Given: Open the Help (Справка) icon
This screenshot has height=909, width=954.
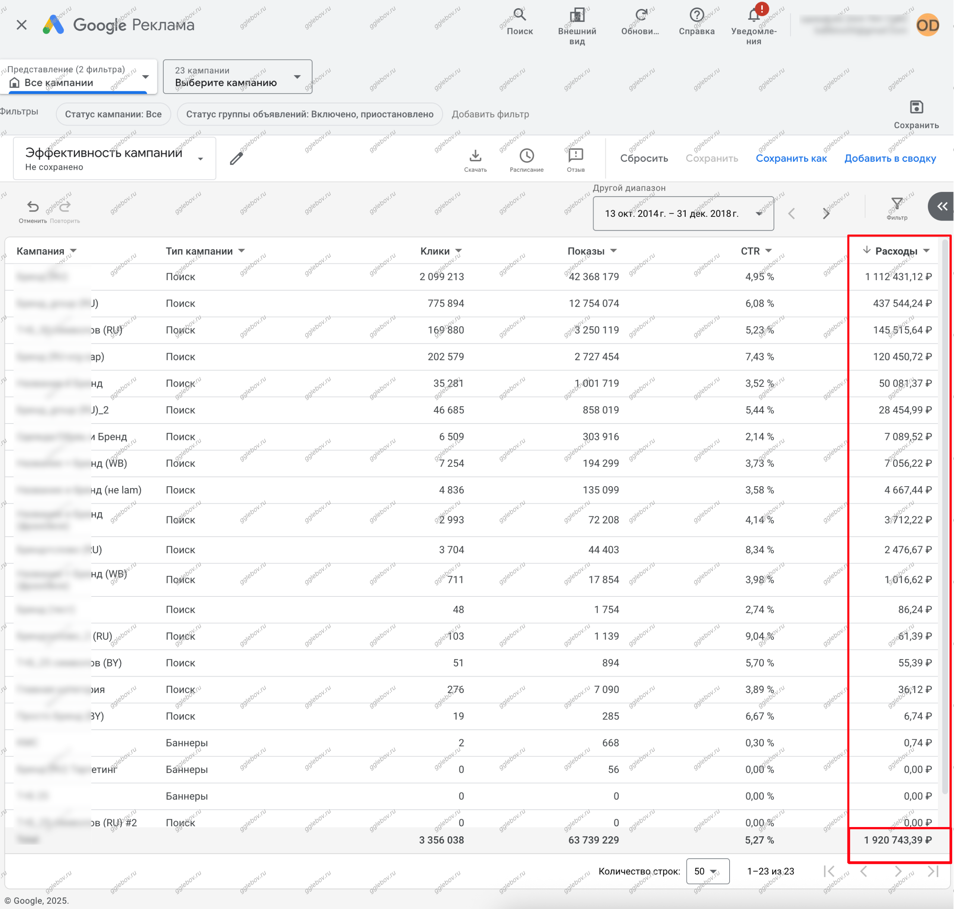Looking at the screenshot, I should 697,15.
